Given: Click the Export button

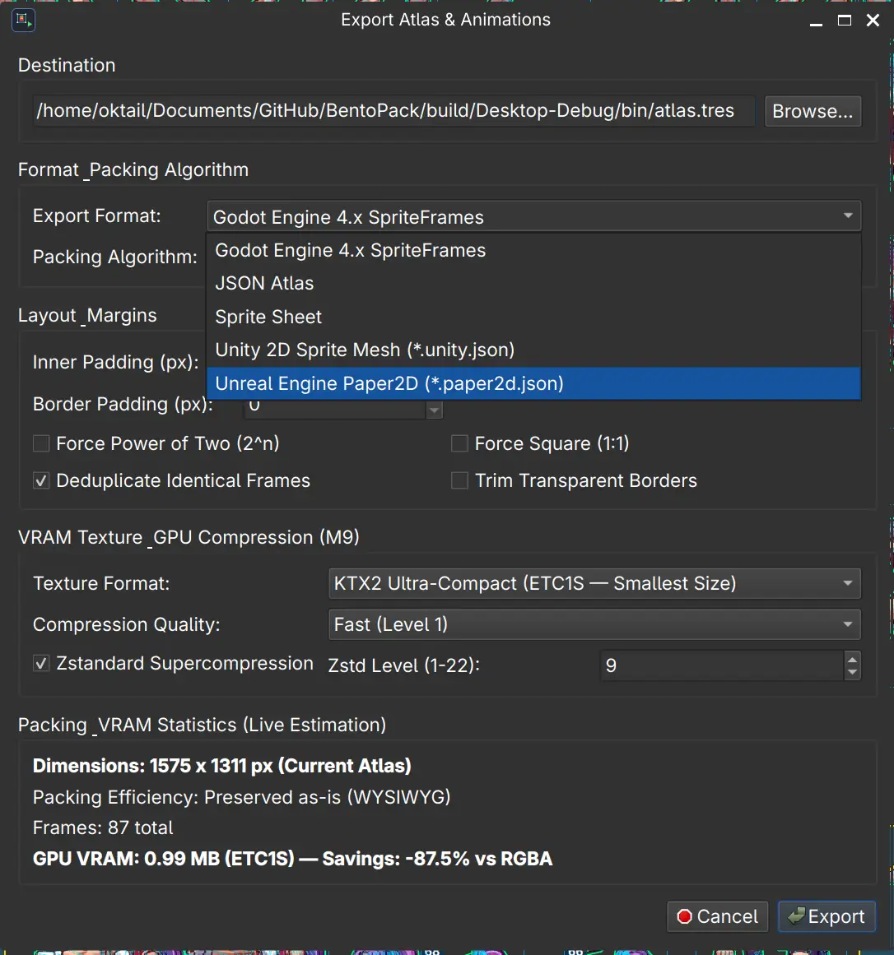Looking at the screenshot, I should 827,916.
